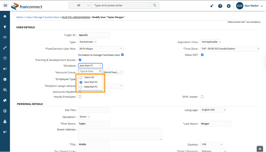Click the sparkle AI assistant icon
The height and width of the screenshot is (152, 266).
pyautogui.click(x=212, y=6)
